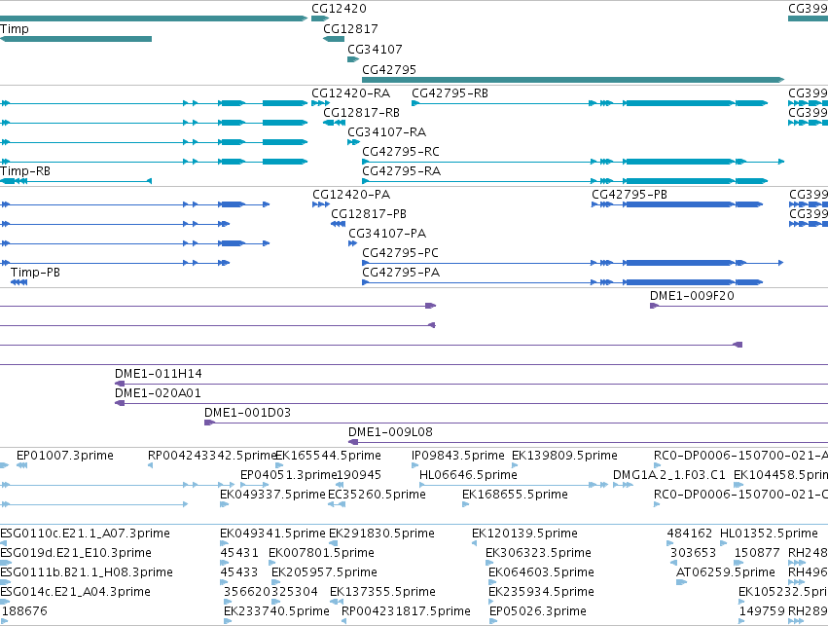Select the CG42795 gene bar
Viewport: 828px width, 626px height.
coord(573,80)
